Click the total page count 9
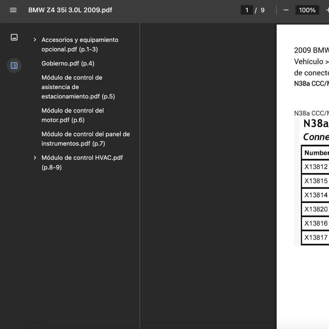The image size is (329, 329). (263, 10)
